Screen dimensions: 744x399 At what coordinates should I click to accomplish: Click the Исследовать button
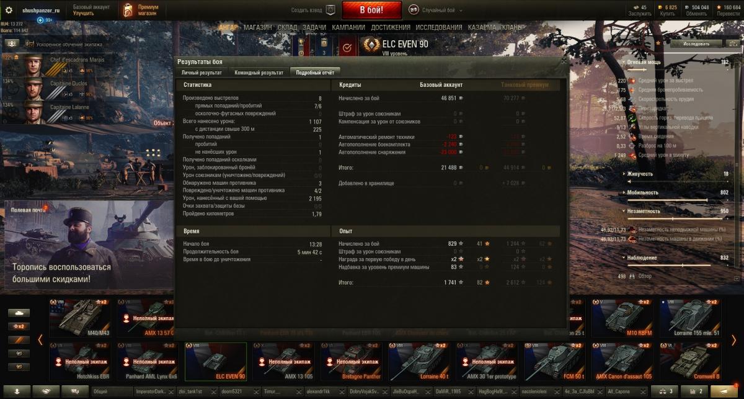coord(697,44)
